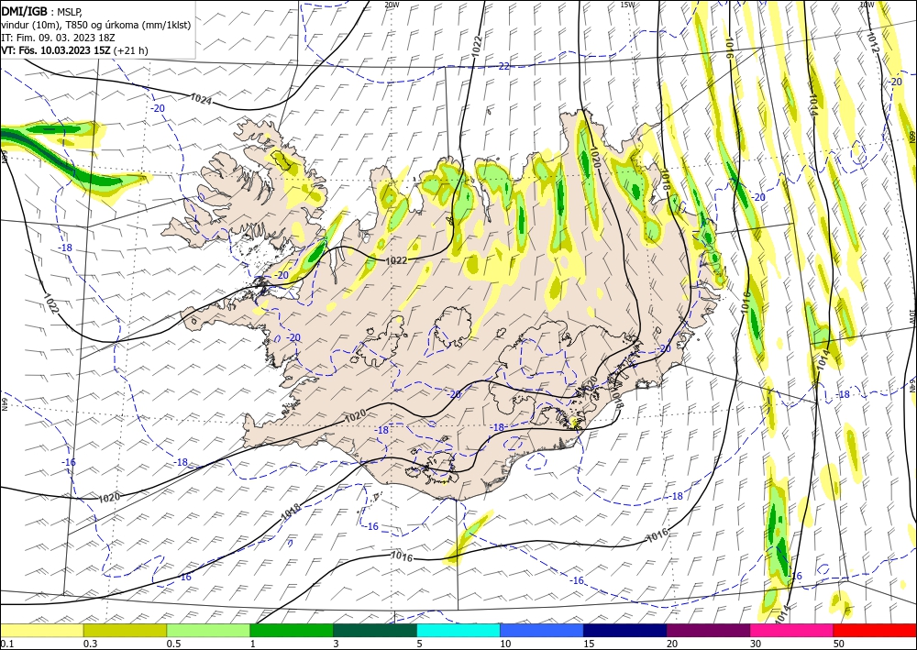Pick the blue 10–15 legend swatch
The width and height of the screenshot is (917, 650).
coord(542,630)
